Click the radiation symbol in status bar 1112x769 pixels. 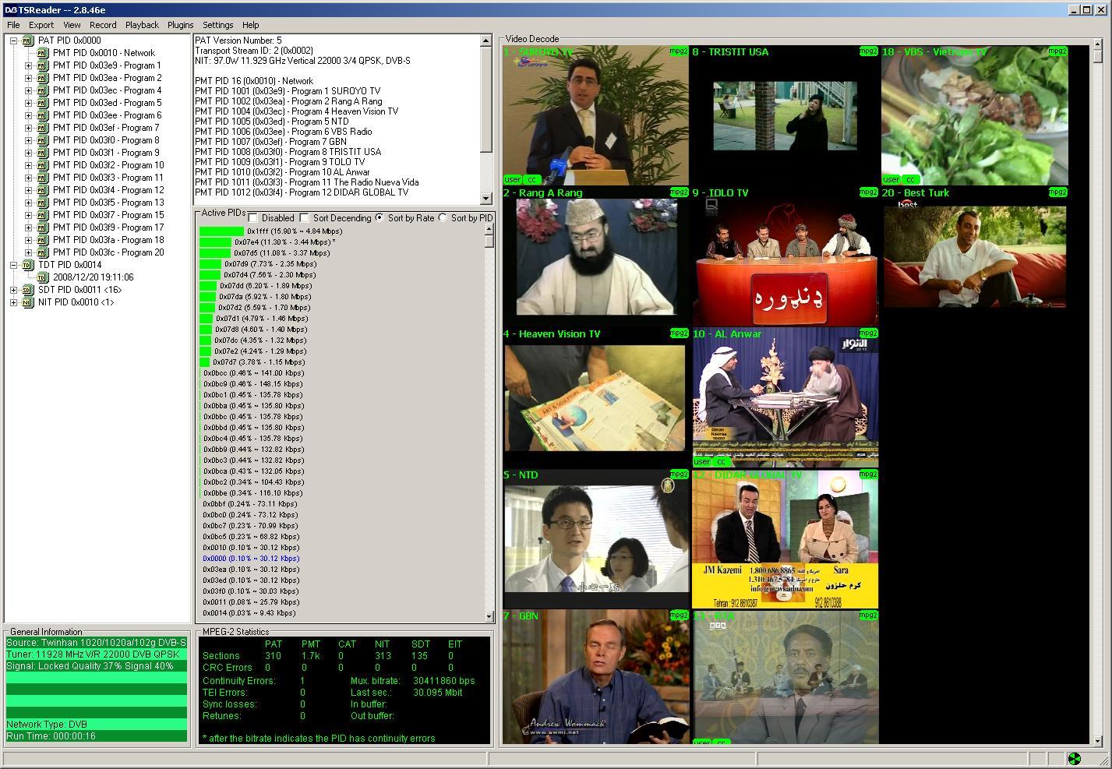[1074, 759]
